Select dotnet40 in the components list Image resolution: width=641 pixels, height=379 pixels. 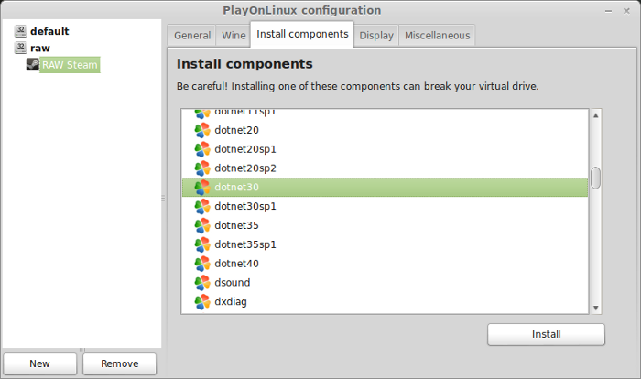tap(385, 264)
